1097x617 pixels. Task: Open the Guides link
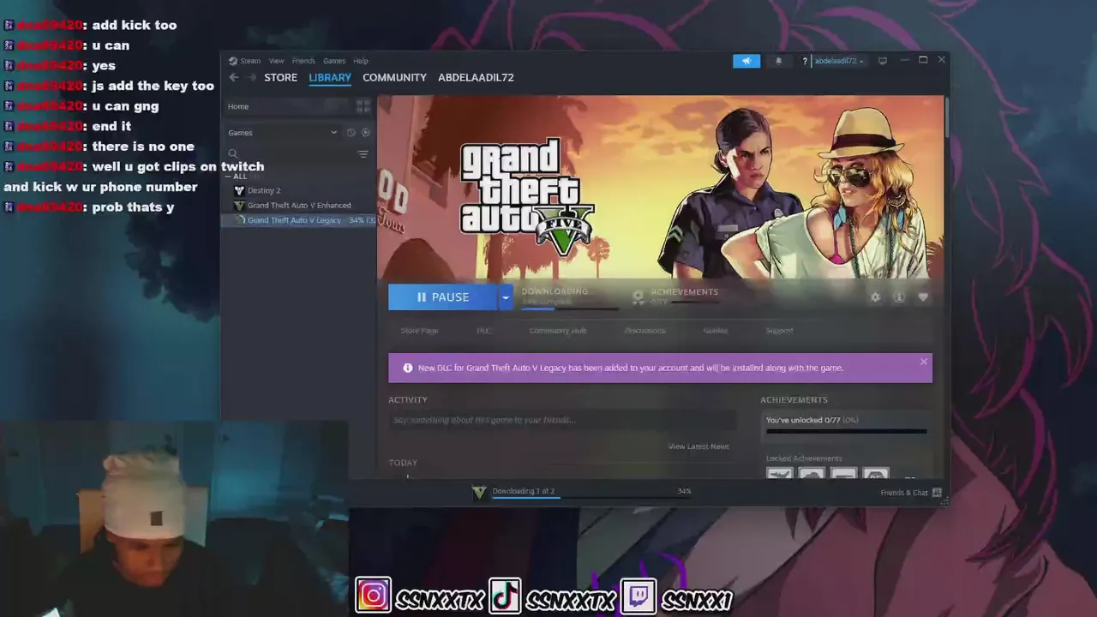[x=715, y=331]
